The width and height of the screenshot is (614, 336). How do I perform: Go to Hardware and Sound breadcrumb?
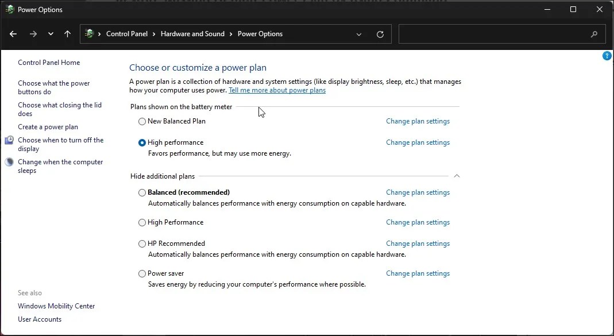pyautogui.click(x=192, y=34)
